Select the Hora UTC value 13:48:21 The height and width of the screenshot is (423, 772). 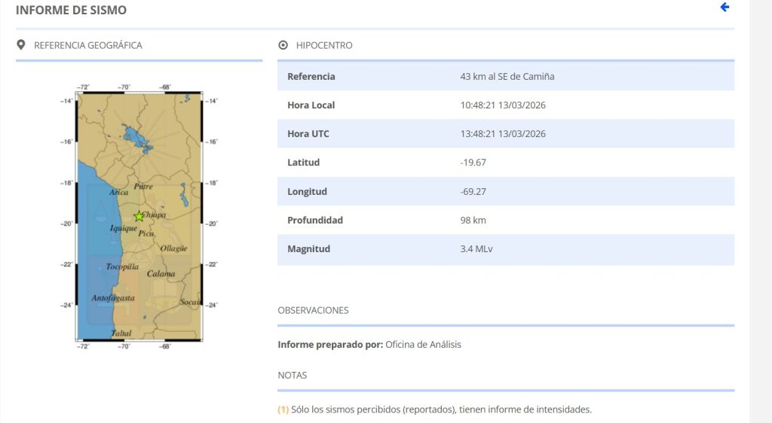pos(502,134)
